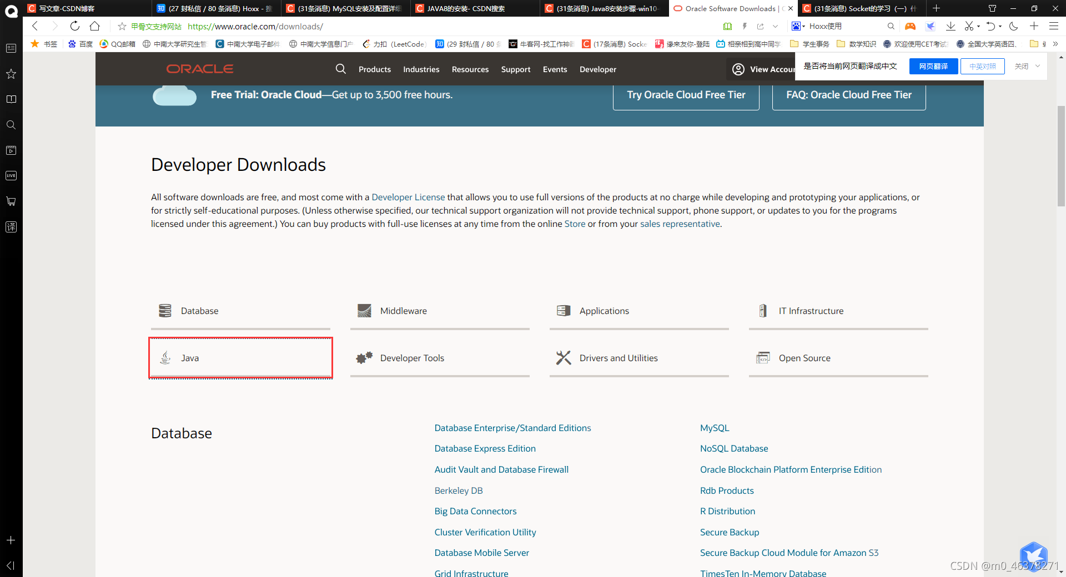The width and height of the screenshot is (1066, 577).
Task: Open sidebar favorites star icon
Action: tap(11, 74)
